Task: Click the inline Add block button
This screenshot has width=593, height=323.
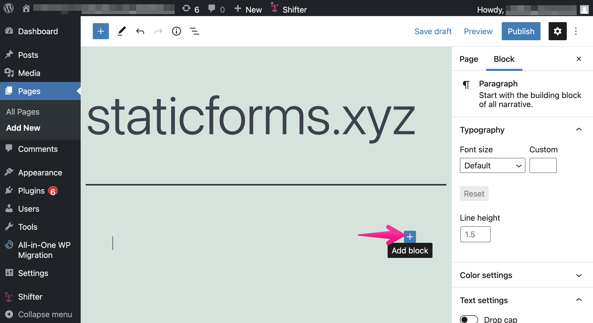Action: 410,237
